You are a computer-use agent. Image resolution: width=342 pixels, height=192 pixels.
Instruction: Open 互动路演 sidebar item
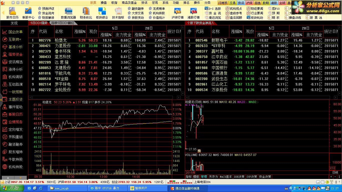(13, 84)
